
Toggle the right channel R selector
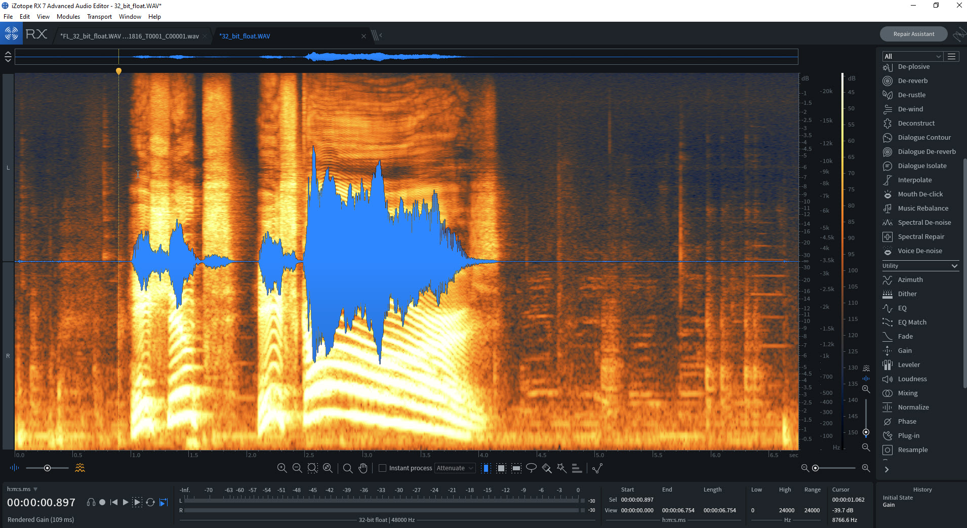(8, 356)
